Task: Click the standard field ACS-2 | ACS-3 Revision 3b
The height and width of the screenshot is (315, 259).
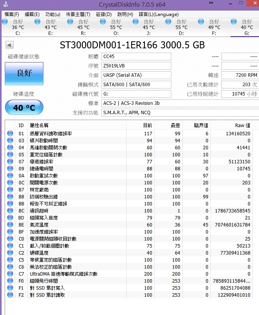Action: point(180,103)
